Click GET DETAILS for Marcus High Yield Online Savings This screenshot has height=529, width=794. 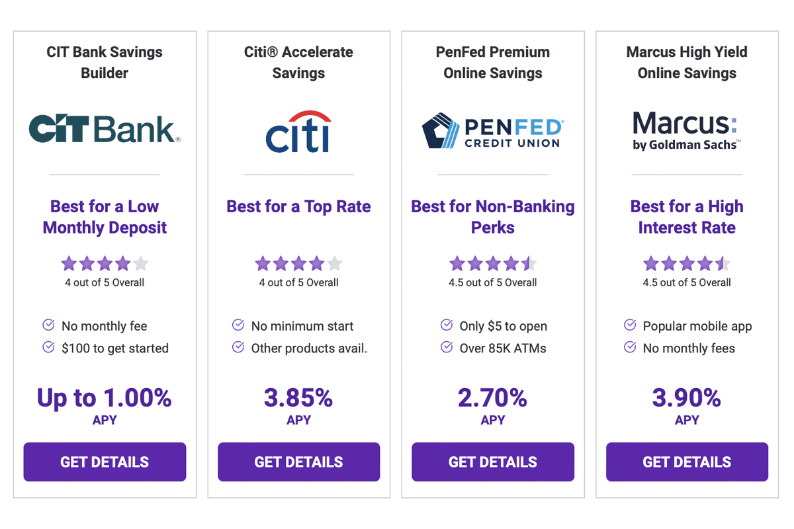coord(686,462)
